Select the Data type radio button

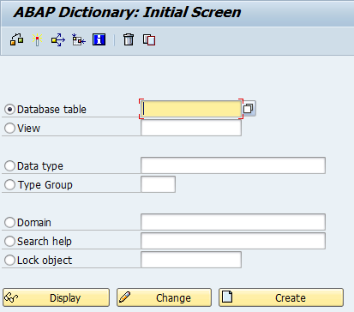coord(9,165)
